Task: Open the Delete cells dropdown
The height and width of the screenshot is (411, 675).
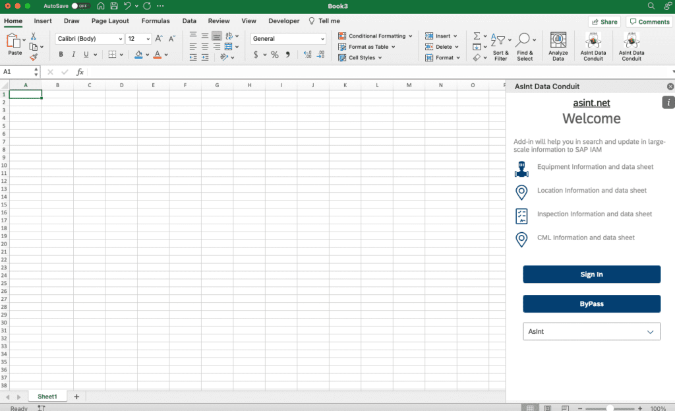Action: [442, 47]
